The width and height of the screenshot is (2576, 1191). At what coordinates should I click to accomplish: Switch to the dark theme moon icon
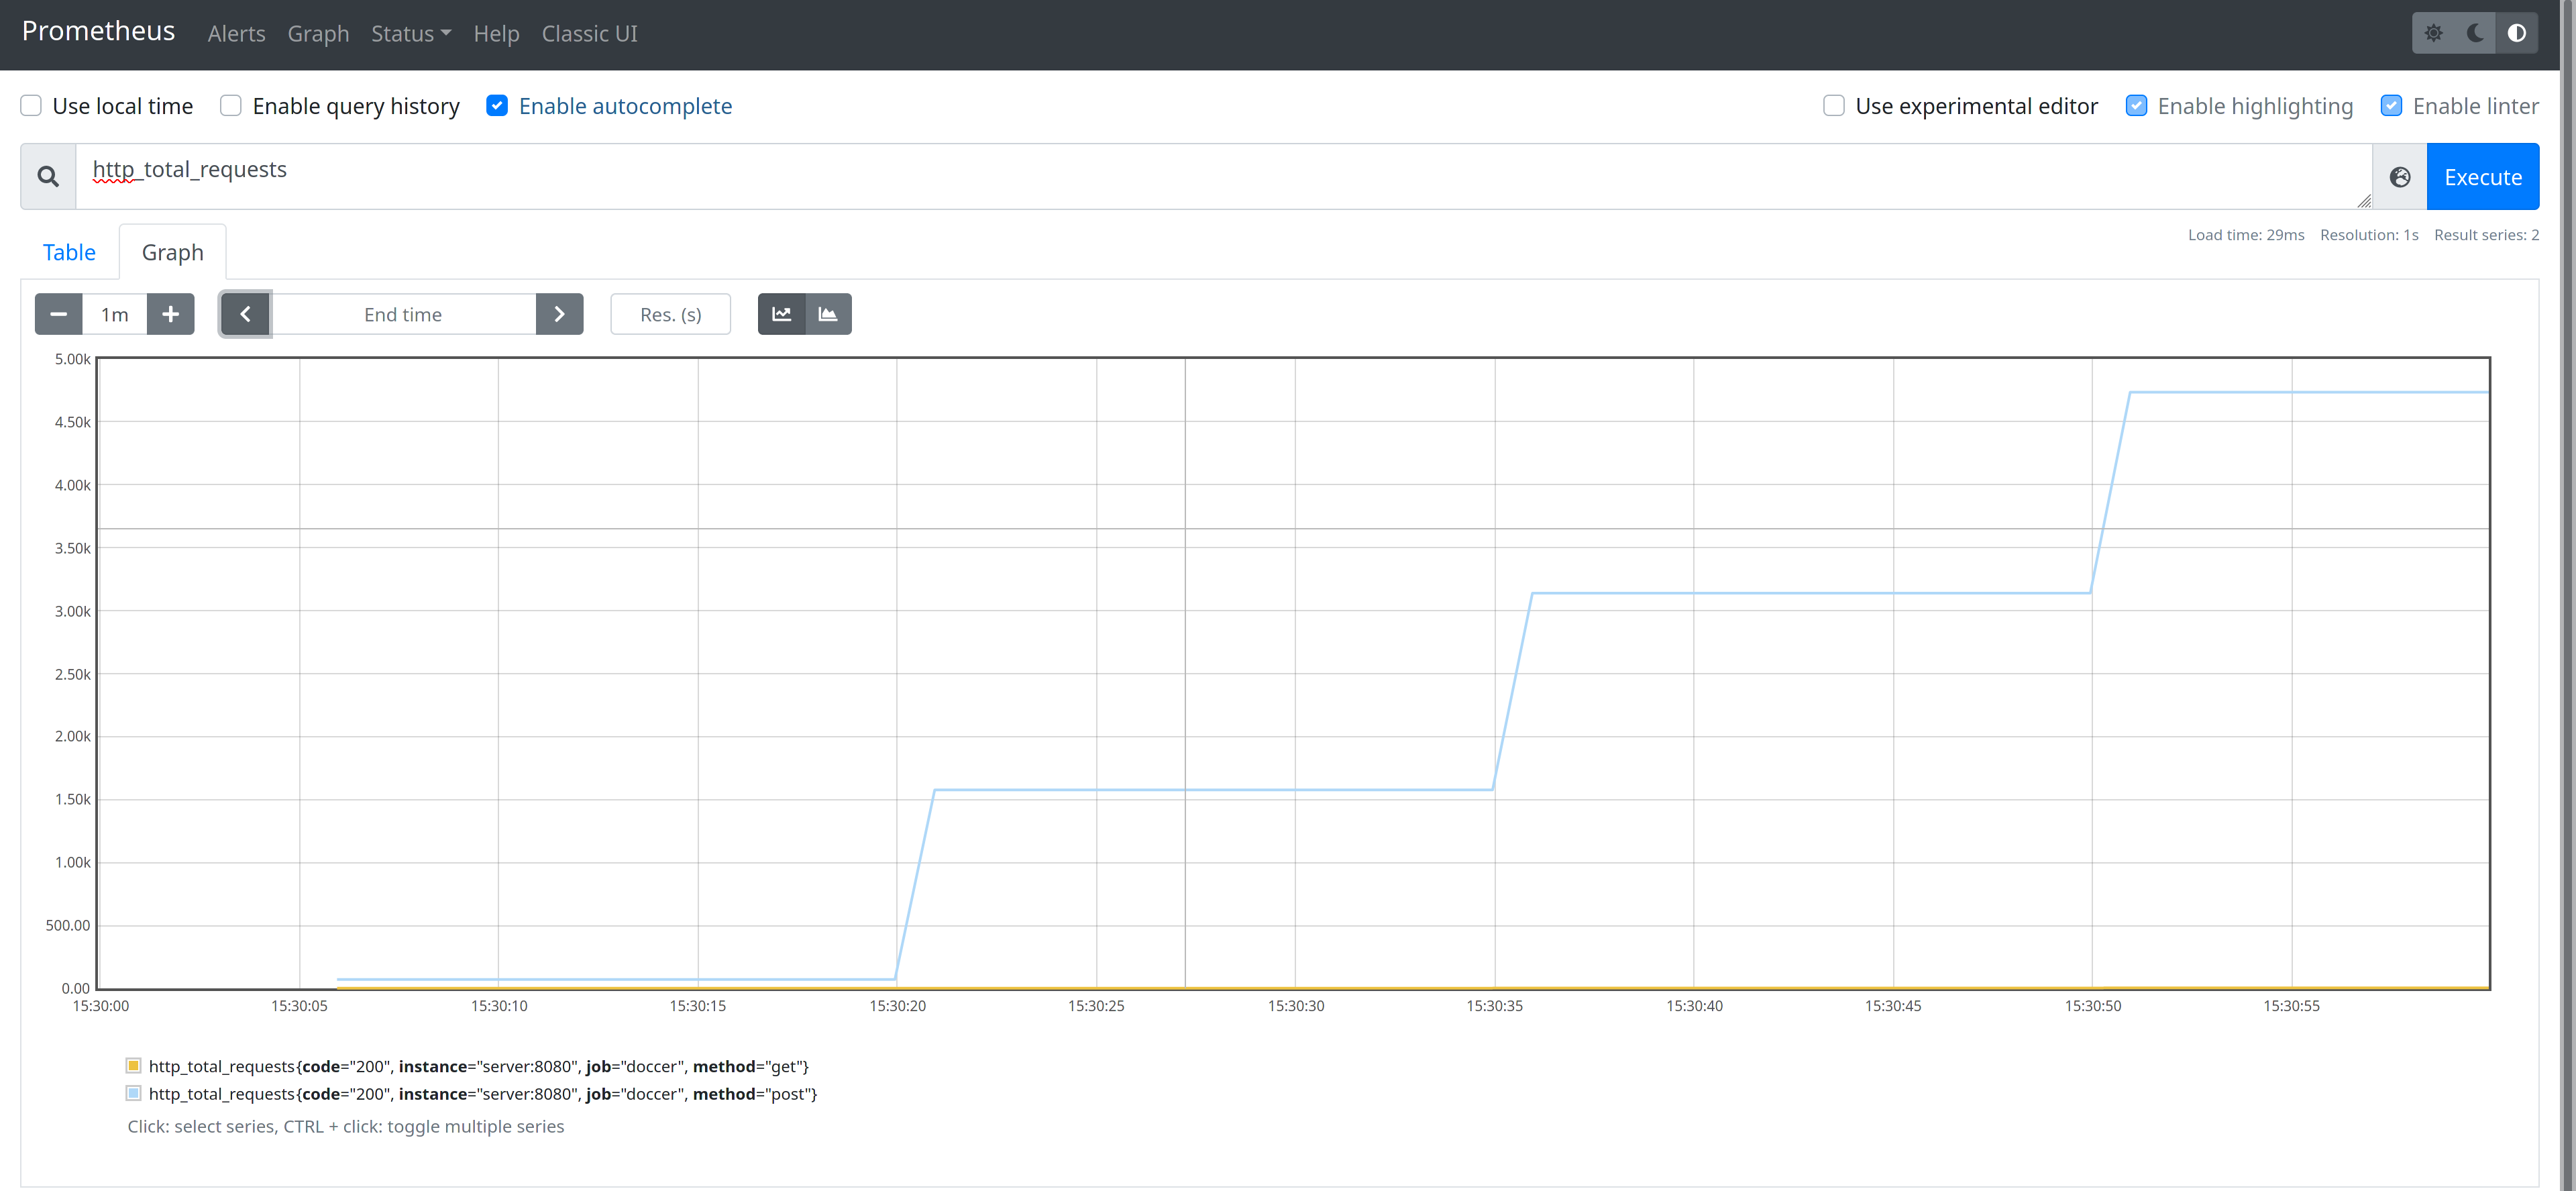click(x=2475, y=33)
